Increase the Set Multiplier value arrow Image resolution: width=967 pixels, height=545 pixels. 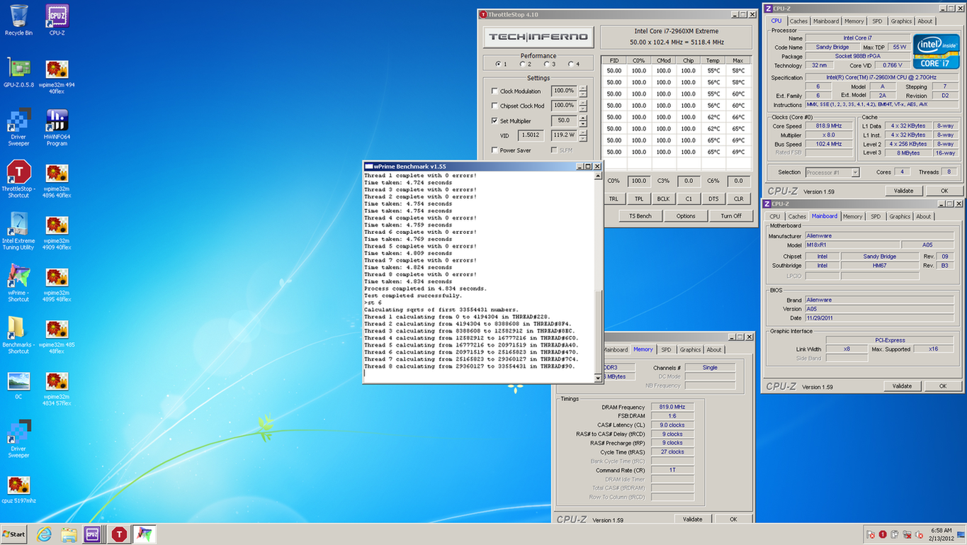click(583, 118)
